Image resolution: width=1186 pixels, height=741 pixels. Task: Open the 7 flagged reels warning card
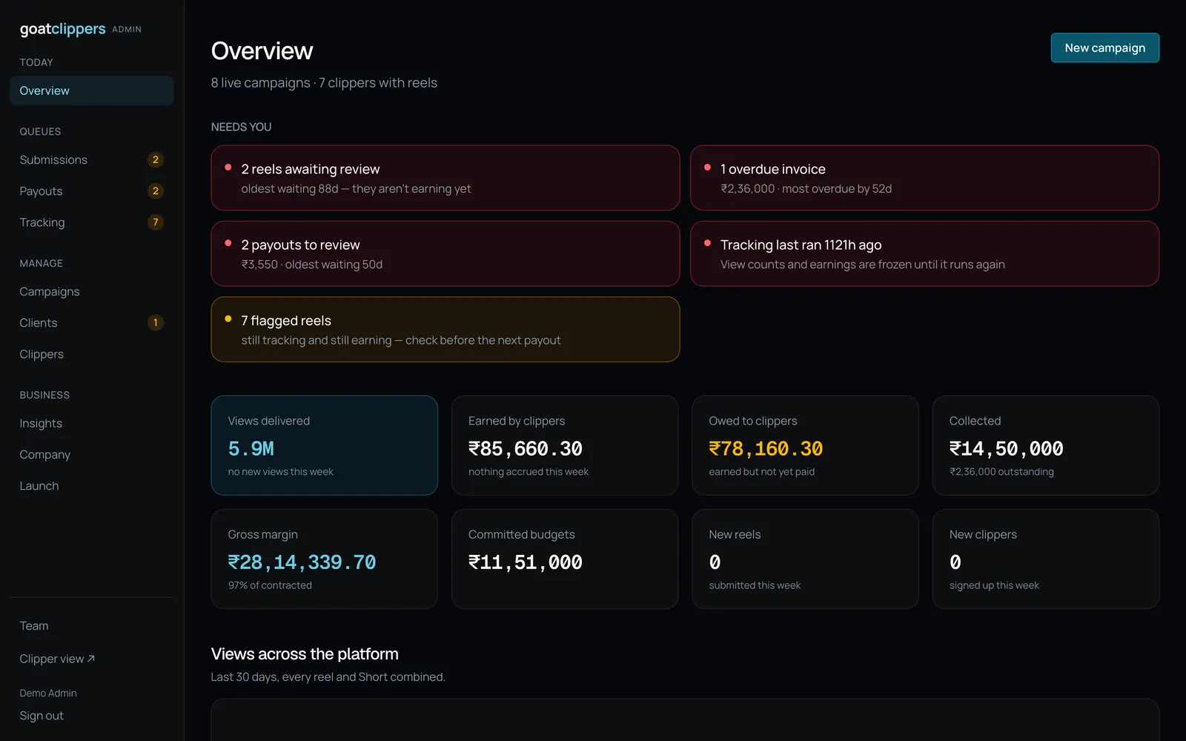445,330
